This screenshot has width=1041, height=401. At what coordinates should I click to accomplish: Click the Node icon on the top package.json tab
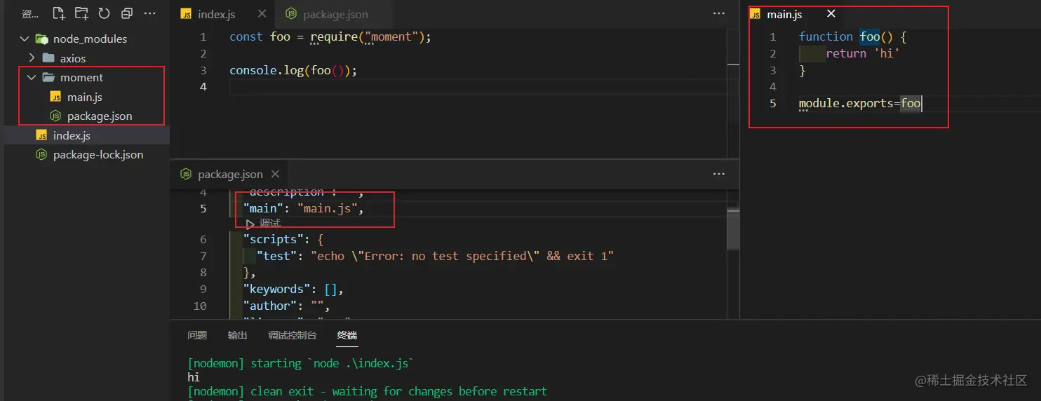[x=291, y=14]
